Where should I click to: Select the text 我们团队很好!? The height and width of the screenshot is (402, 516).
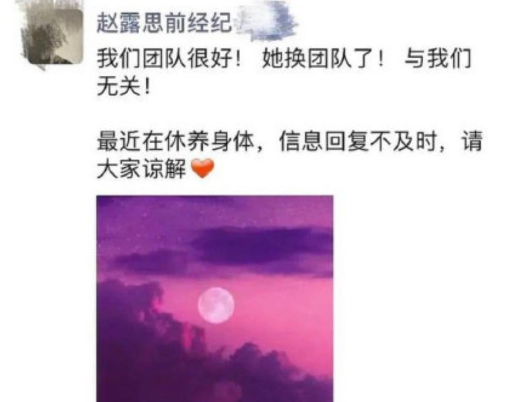[169, 60]
